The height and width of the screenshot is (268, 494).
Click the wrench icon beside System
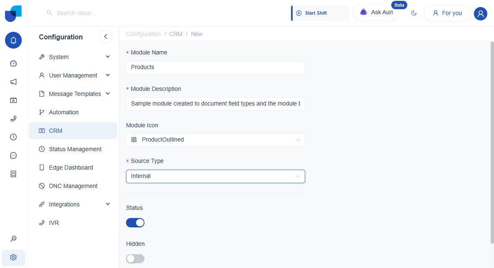tap(41, 57)
